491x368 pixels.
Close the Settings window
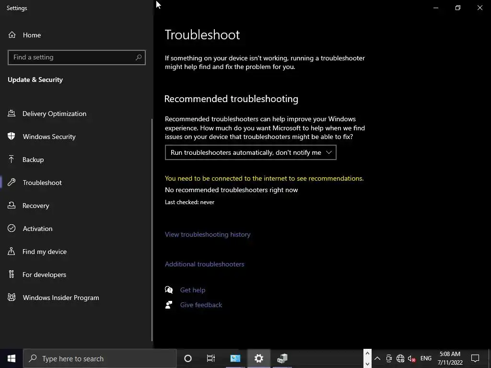click(x=479, y=8)
